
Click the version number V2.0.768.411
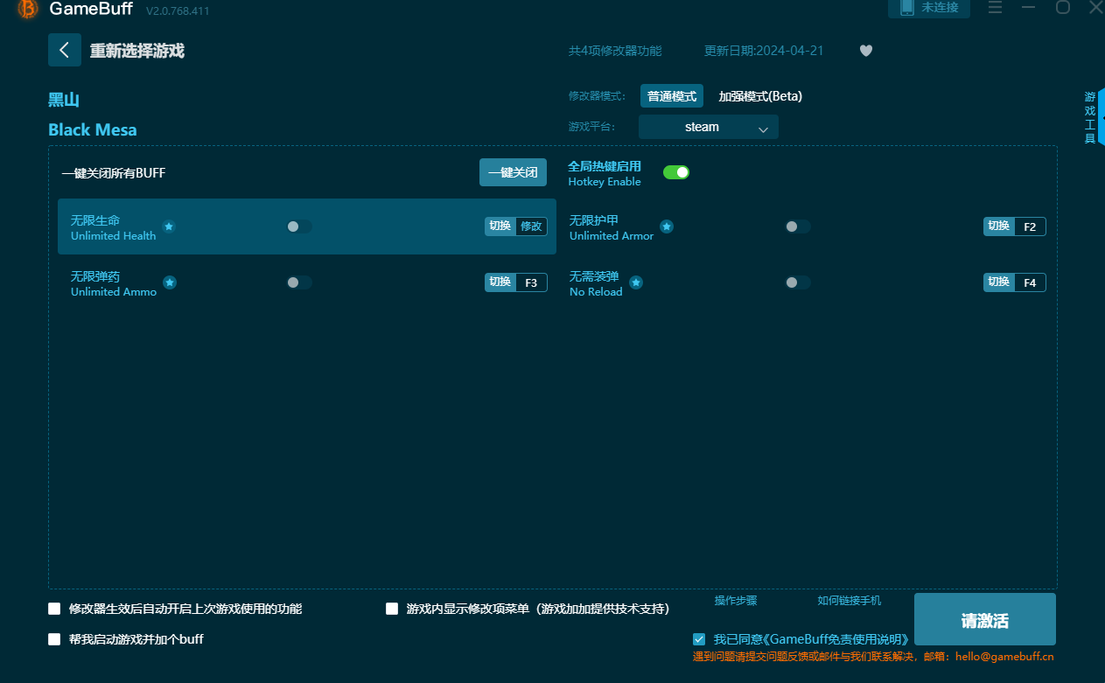pos(178,11)
